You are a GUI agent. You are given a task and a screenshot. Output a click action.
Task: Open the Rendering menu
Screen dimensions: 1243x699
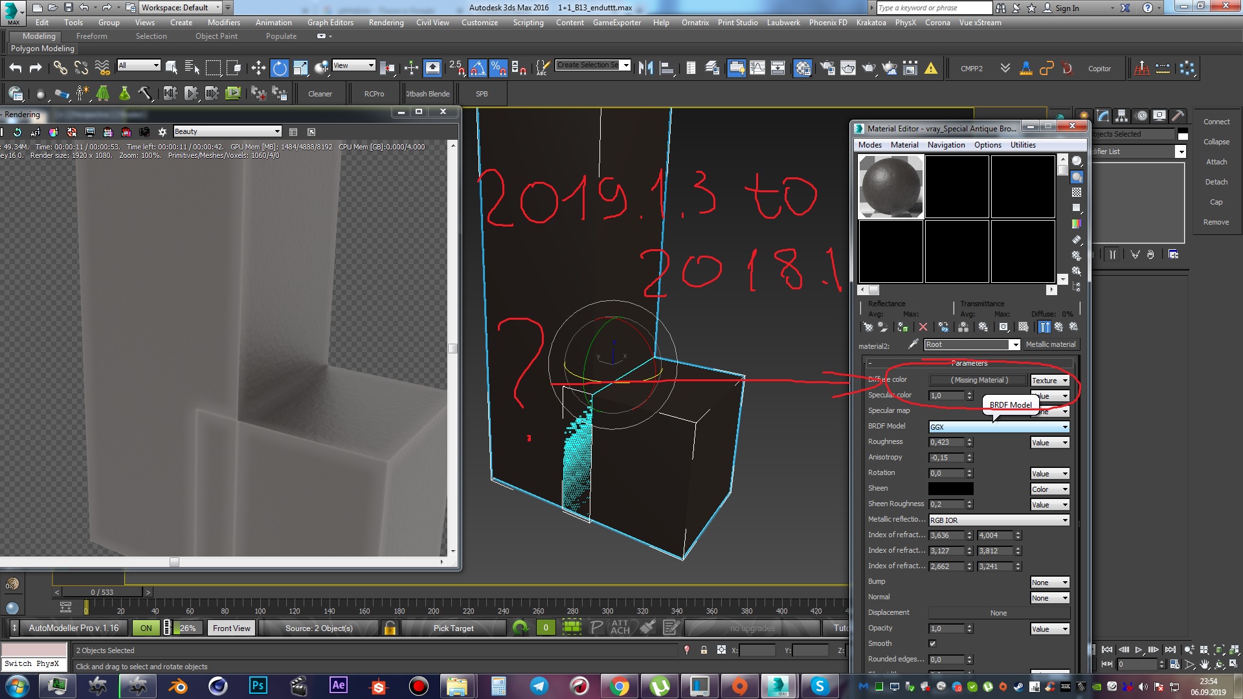click(x=386, y=22)
